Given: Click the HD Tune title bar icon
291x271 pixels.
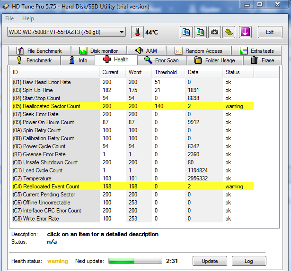Looking at the screenshot, I should [6, 7].
